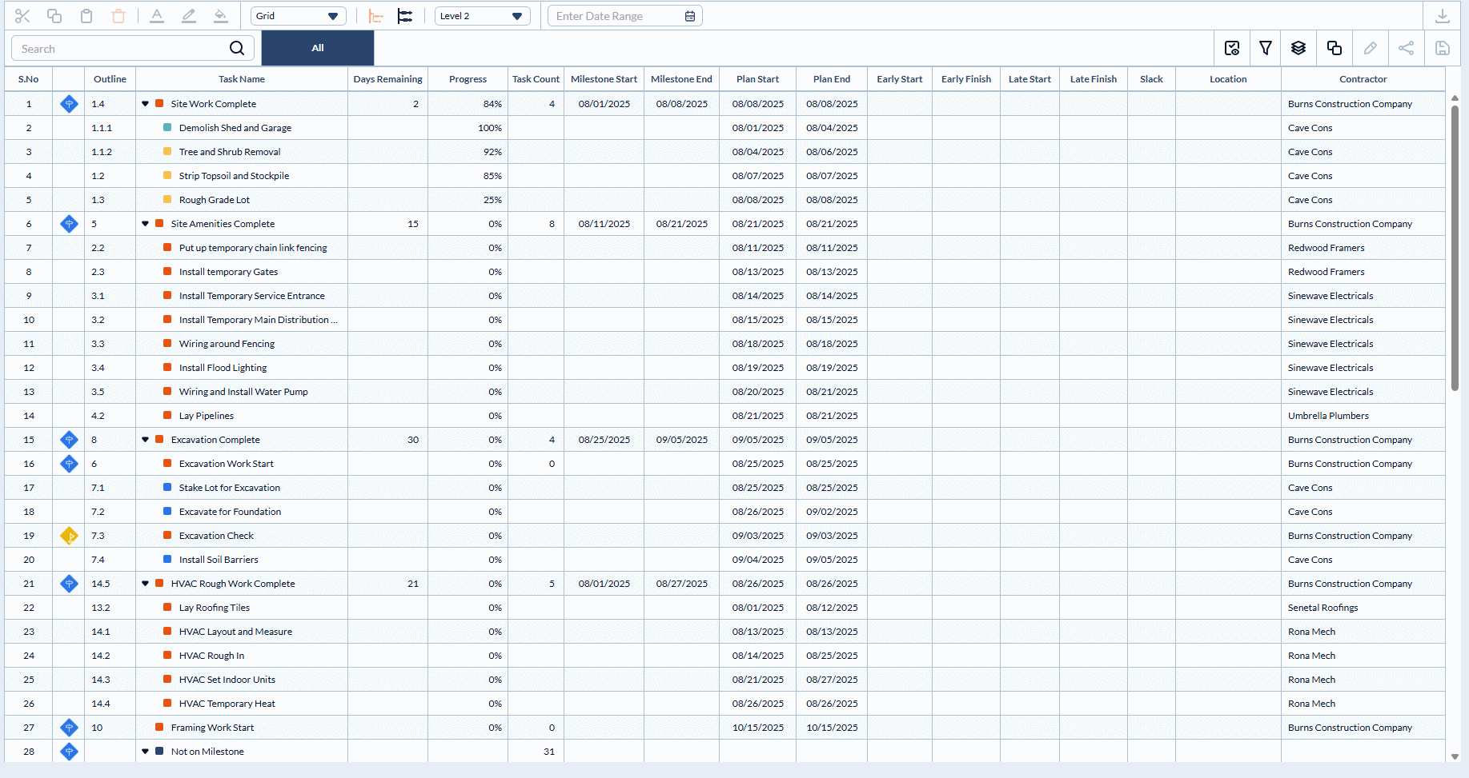The height and width of the screenshot is (778, 1469).
Task: Click the scrollbar down arrow
Action: (x=1455, y=756)
